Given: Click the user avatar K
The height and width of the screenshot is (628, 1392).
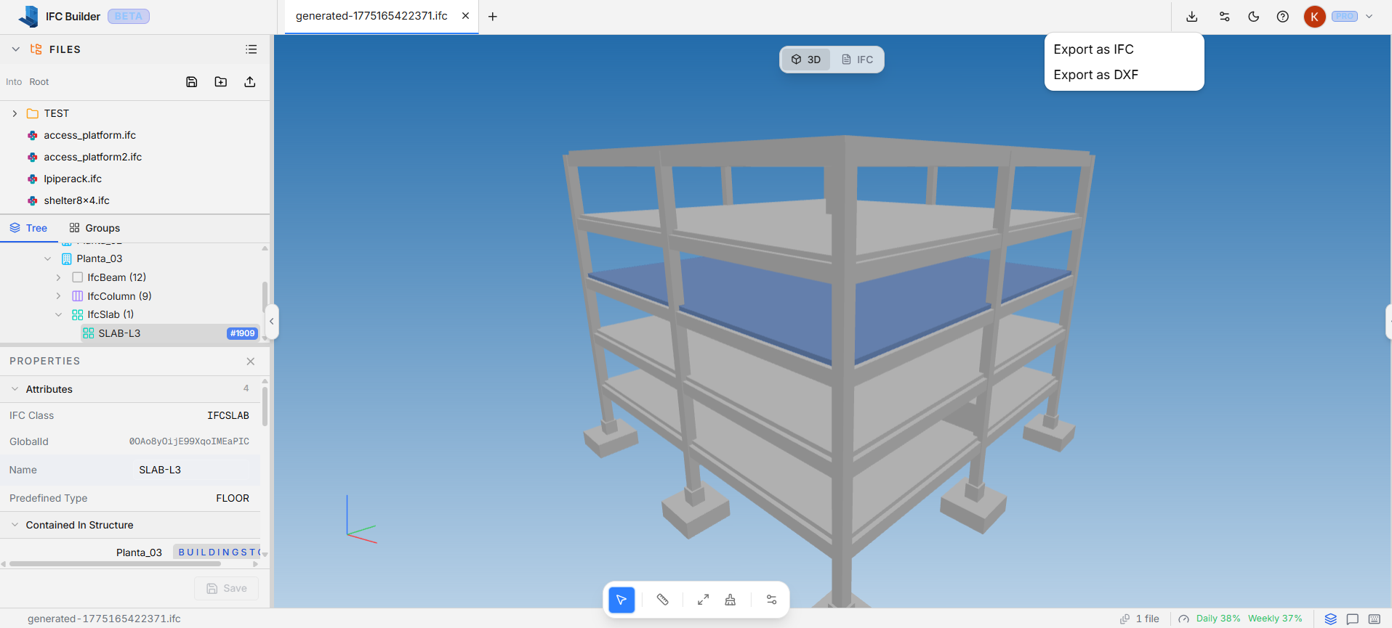Looking at the screenshot, I should pyautogui.click(x=1314, y=17).
